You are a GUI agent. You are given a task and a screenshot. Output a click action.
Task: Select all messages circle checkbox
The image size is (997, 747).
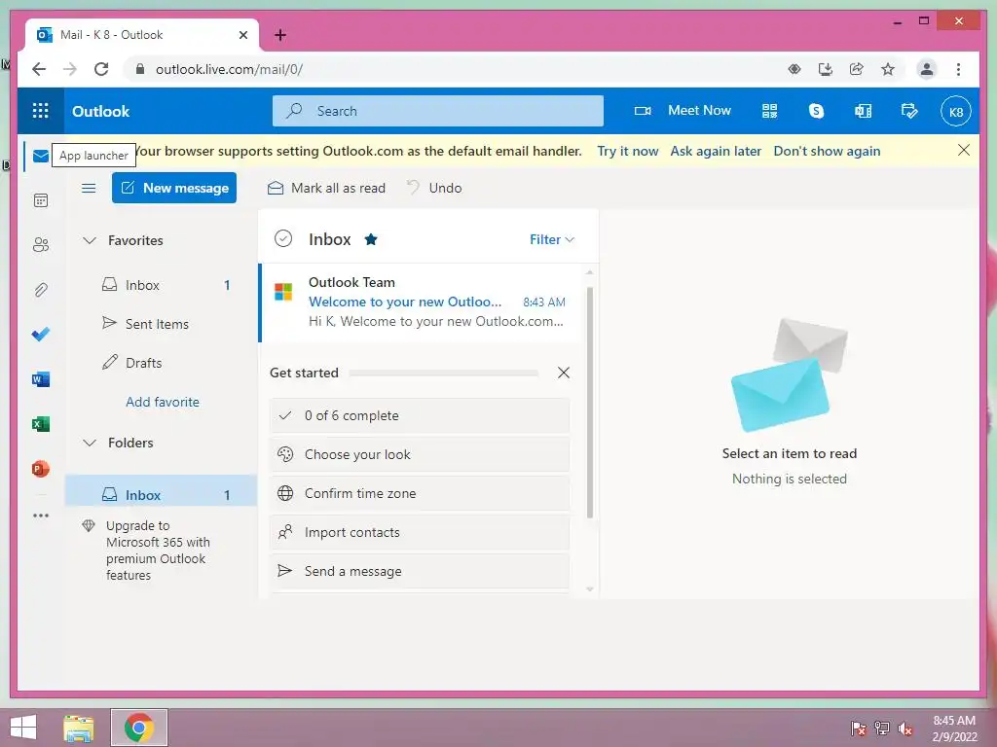click(x=283, y=239)
